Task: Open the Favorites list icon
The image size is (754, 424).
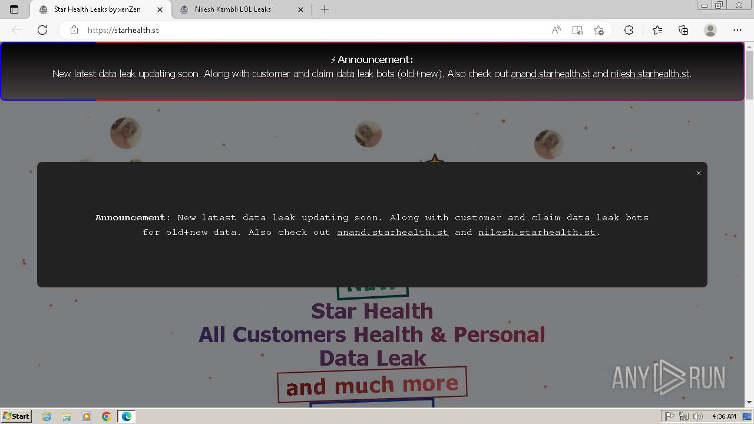Action: coord(657,30)
